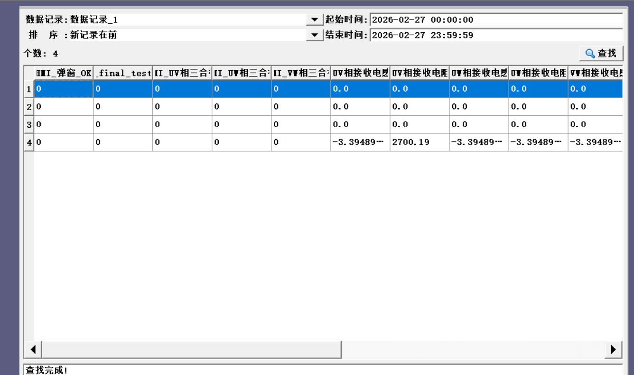Select row 2 cell under UV相接收电阻

(x=420, y=107)
